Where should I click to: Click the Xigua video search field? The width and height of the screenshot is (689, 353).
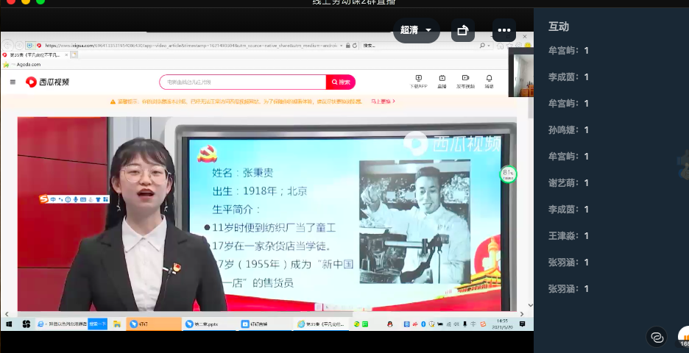(x=243, y=82)
